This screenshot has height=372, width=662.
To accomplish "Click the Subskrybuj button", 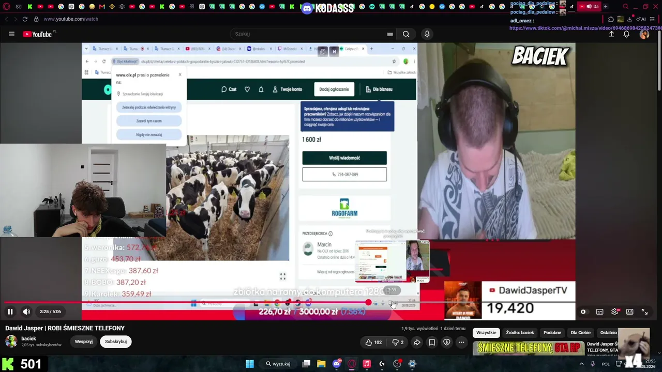I will pos(116,342).
